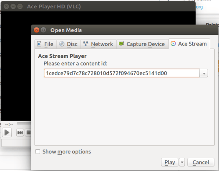Click the Network tab icon
Screen dimensions: 219x171
tap(86, 44)
